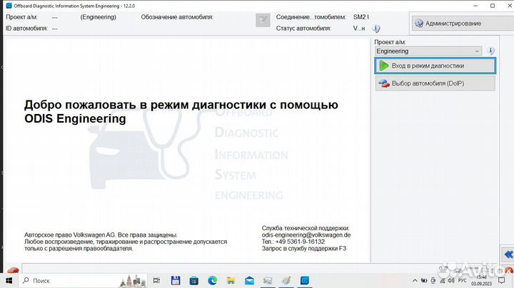Click Выбор автомобиля (DoIP) button

(x=435, y=83)
